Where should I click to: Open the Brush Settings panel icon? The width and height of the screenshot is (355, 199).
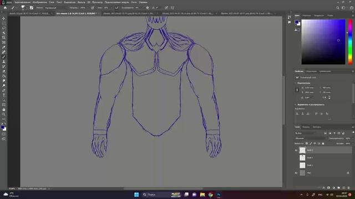coord(32,8)
